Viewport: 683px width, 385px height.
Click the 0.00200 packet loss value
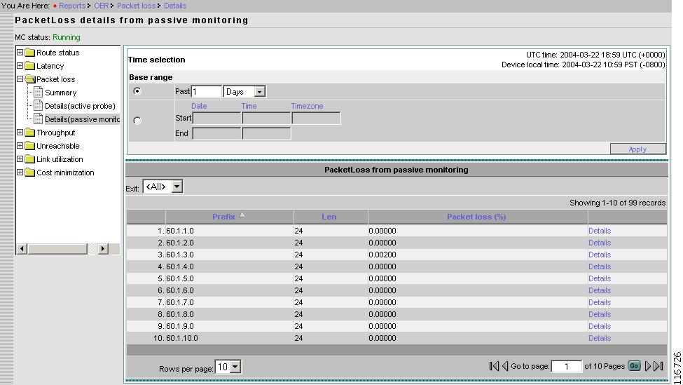tap(382, 255)
